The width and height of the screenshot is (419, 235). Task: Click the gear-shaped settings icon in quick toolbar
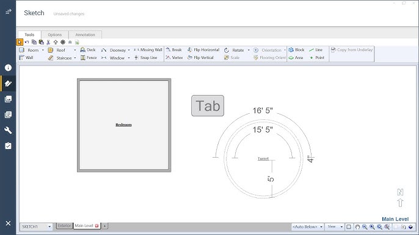click(x=63, y=42)
